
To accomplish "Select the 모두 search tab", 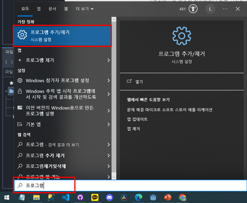I will point(25,9).
